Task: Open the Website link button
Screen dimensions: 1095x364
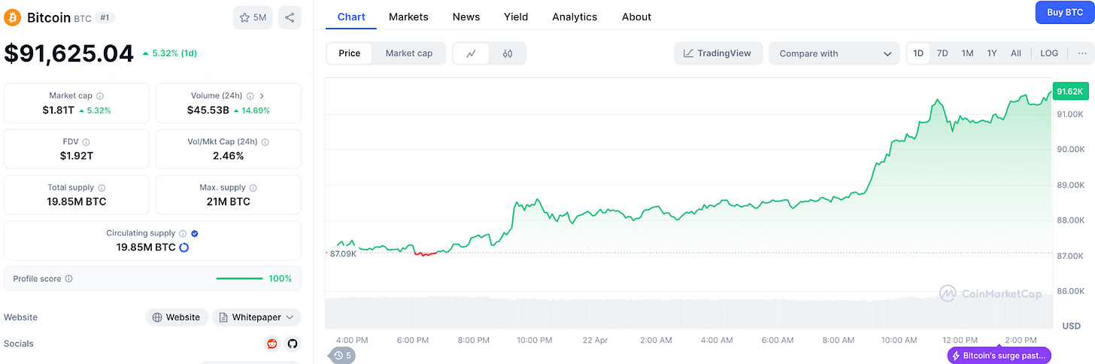Action: 177,317
